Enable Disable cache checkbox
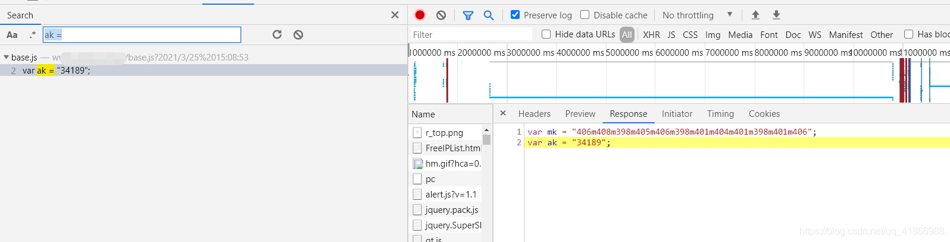 point(585,15)
